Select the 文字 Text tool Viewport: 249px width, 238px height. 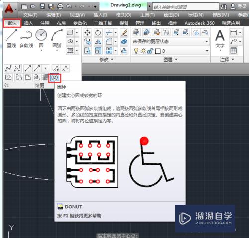click(x=220, y=39)
